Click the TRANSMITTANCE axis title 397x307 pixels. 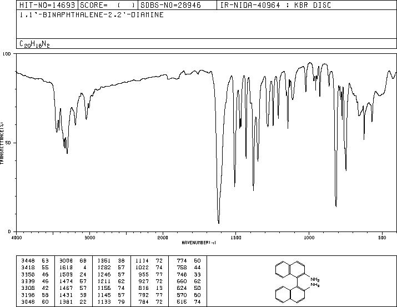coord(2,143)
